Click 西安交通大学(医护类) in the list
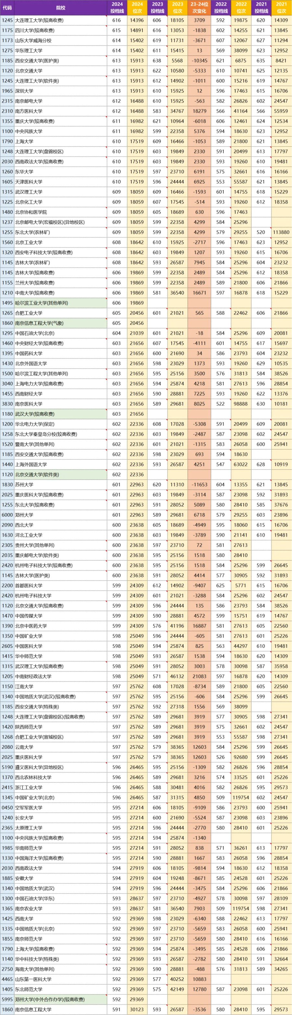 pyautogui.click(x=61, y=61)
